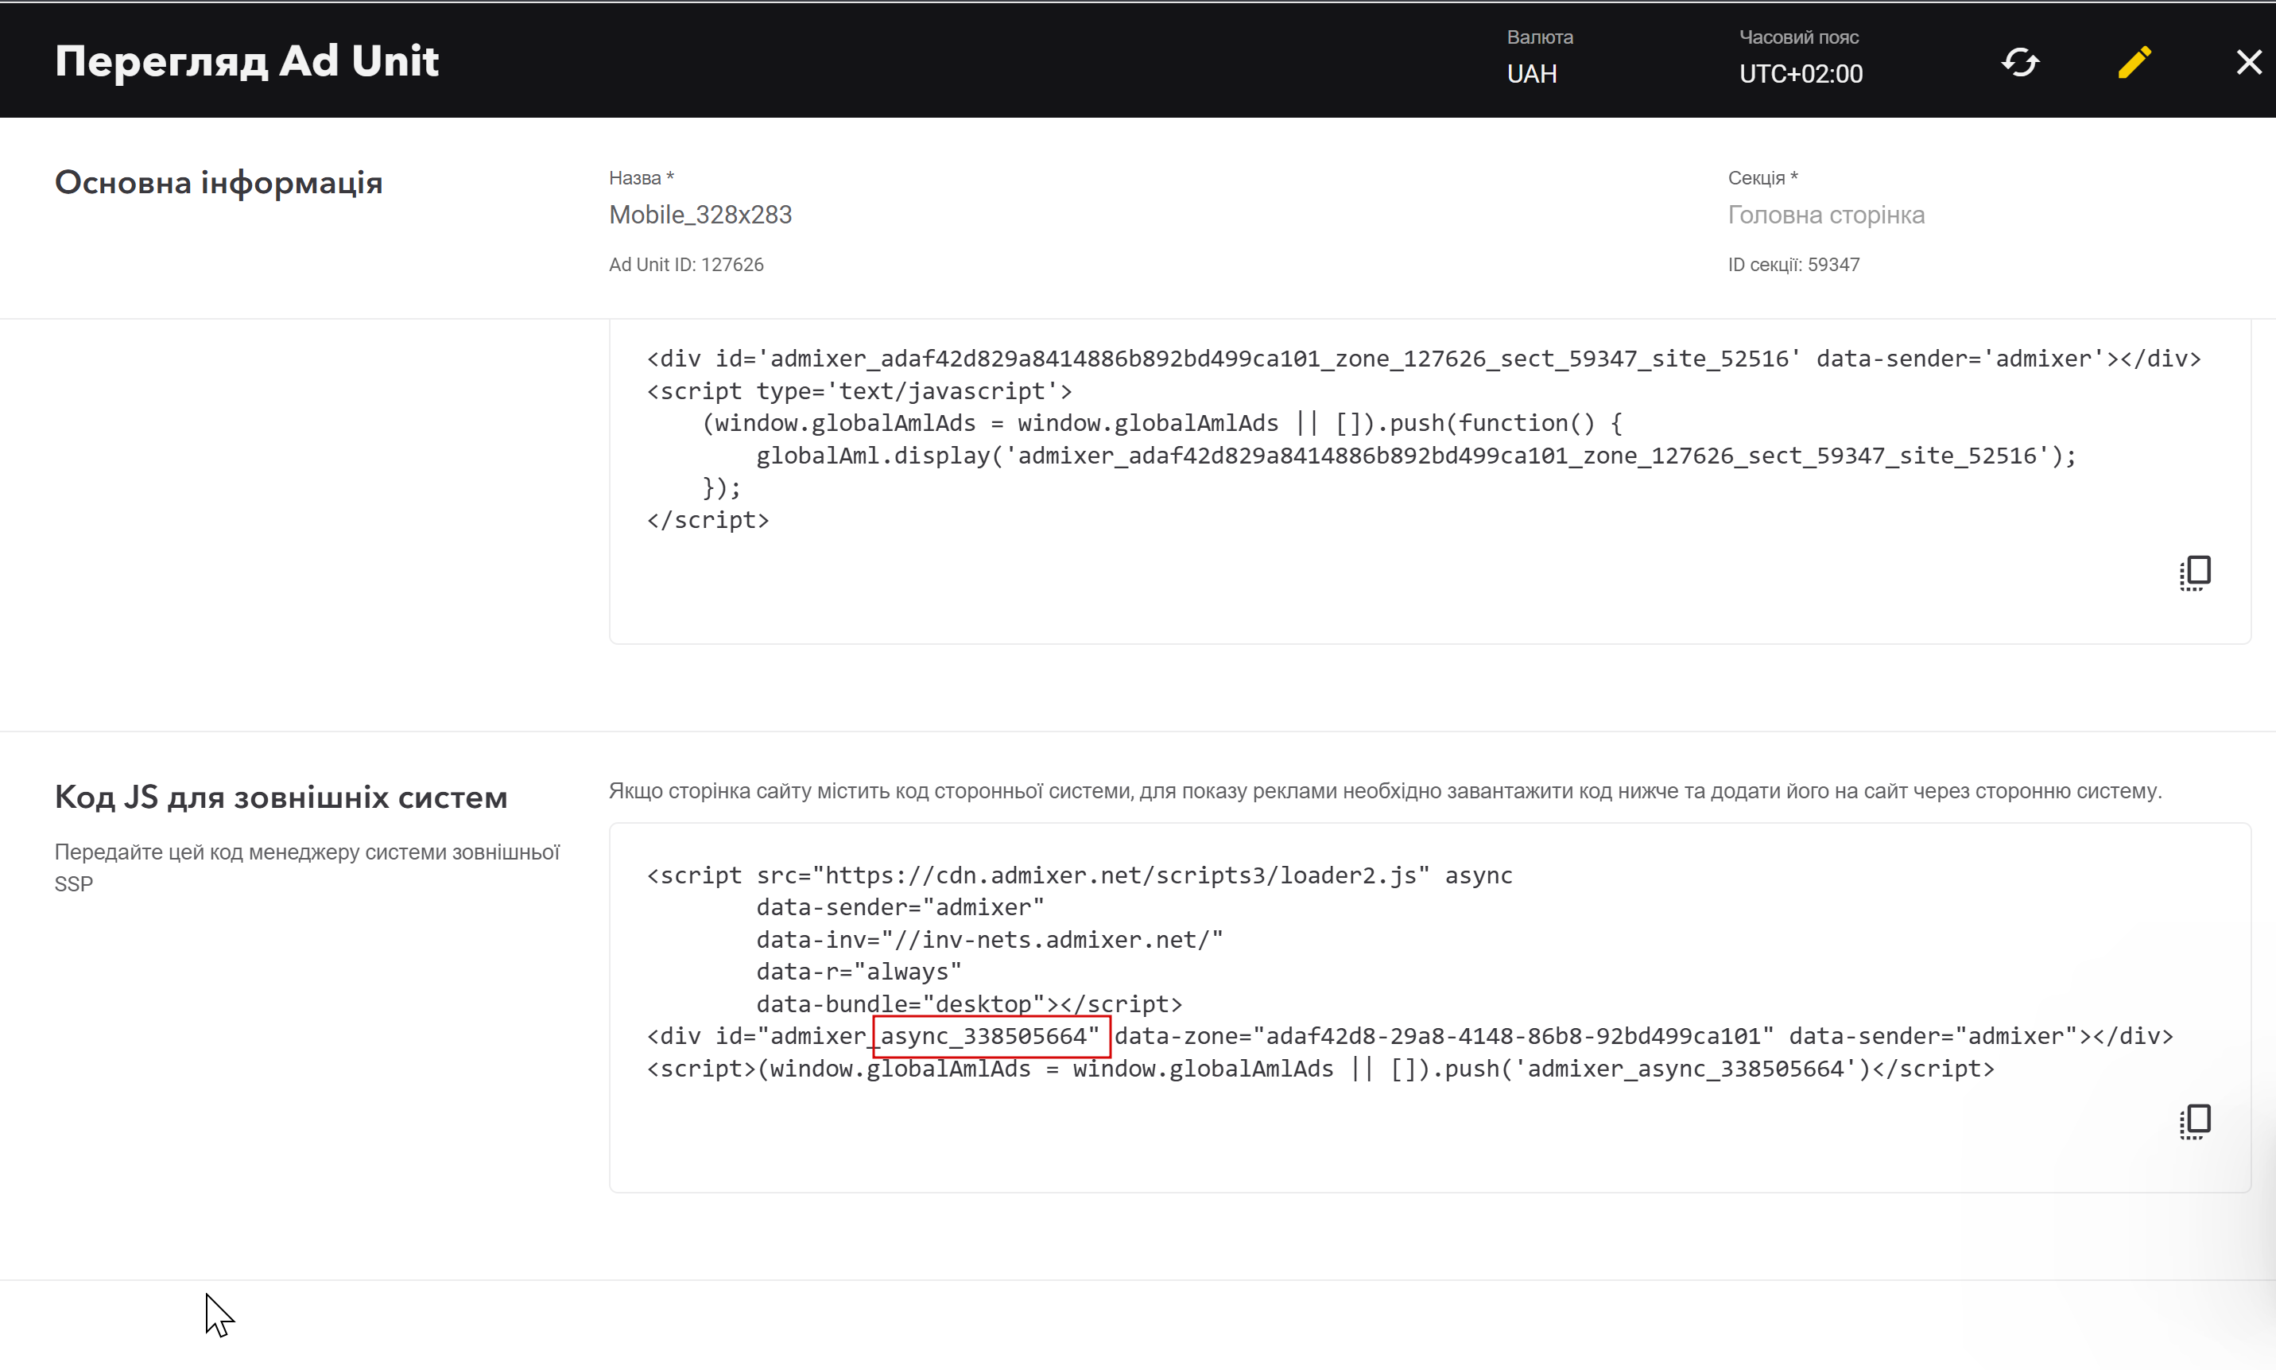
Task: Close the Ad Unit view panel
Action: pyautogui.click(x=2248, y=62)
